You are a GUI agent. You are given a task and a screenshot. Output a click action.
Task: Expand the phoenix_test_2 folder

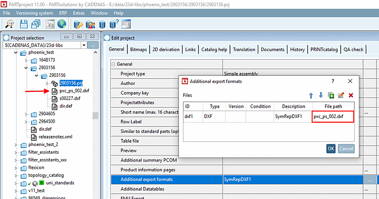point(16,145)
